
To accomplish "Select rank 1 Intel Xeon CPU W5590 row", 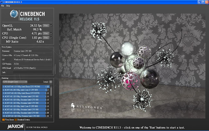I will pos(26,86).
